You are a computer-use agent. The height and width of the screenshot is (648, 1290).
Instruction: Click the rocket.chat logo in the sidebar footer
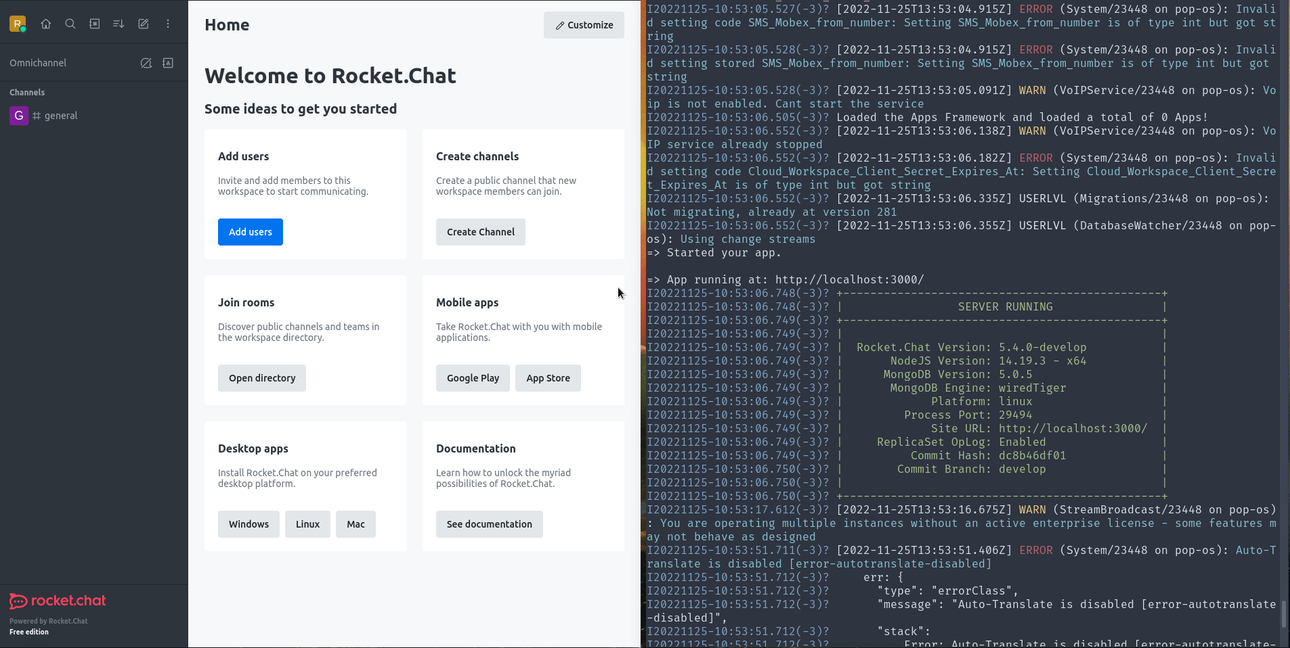[58, 601]
